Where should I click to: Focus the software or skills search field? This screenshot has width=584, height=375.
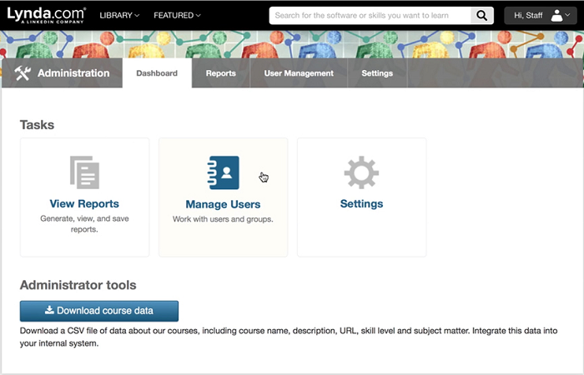point(370,15)
